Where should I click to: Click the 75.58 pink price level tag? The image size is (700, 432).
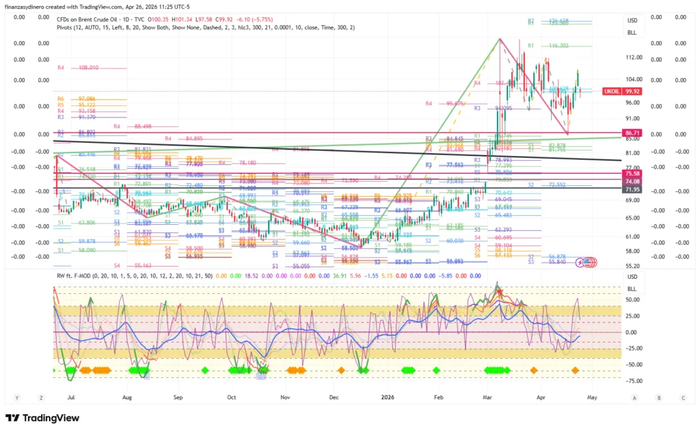coord(632,174)
